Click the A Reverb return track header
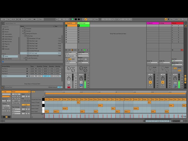 point(152,23)
